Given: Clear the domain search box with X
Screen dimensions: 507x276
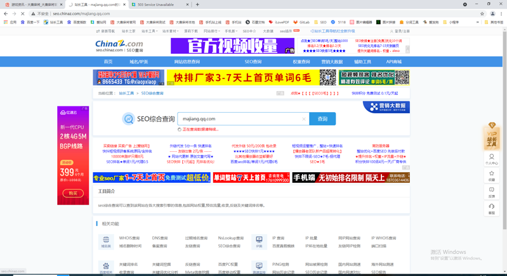Looking at the screenshot, I should pyautogui.click(x=303, y=119).
